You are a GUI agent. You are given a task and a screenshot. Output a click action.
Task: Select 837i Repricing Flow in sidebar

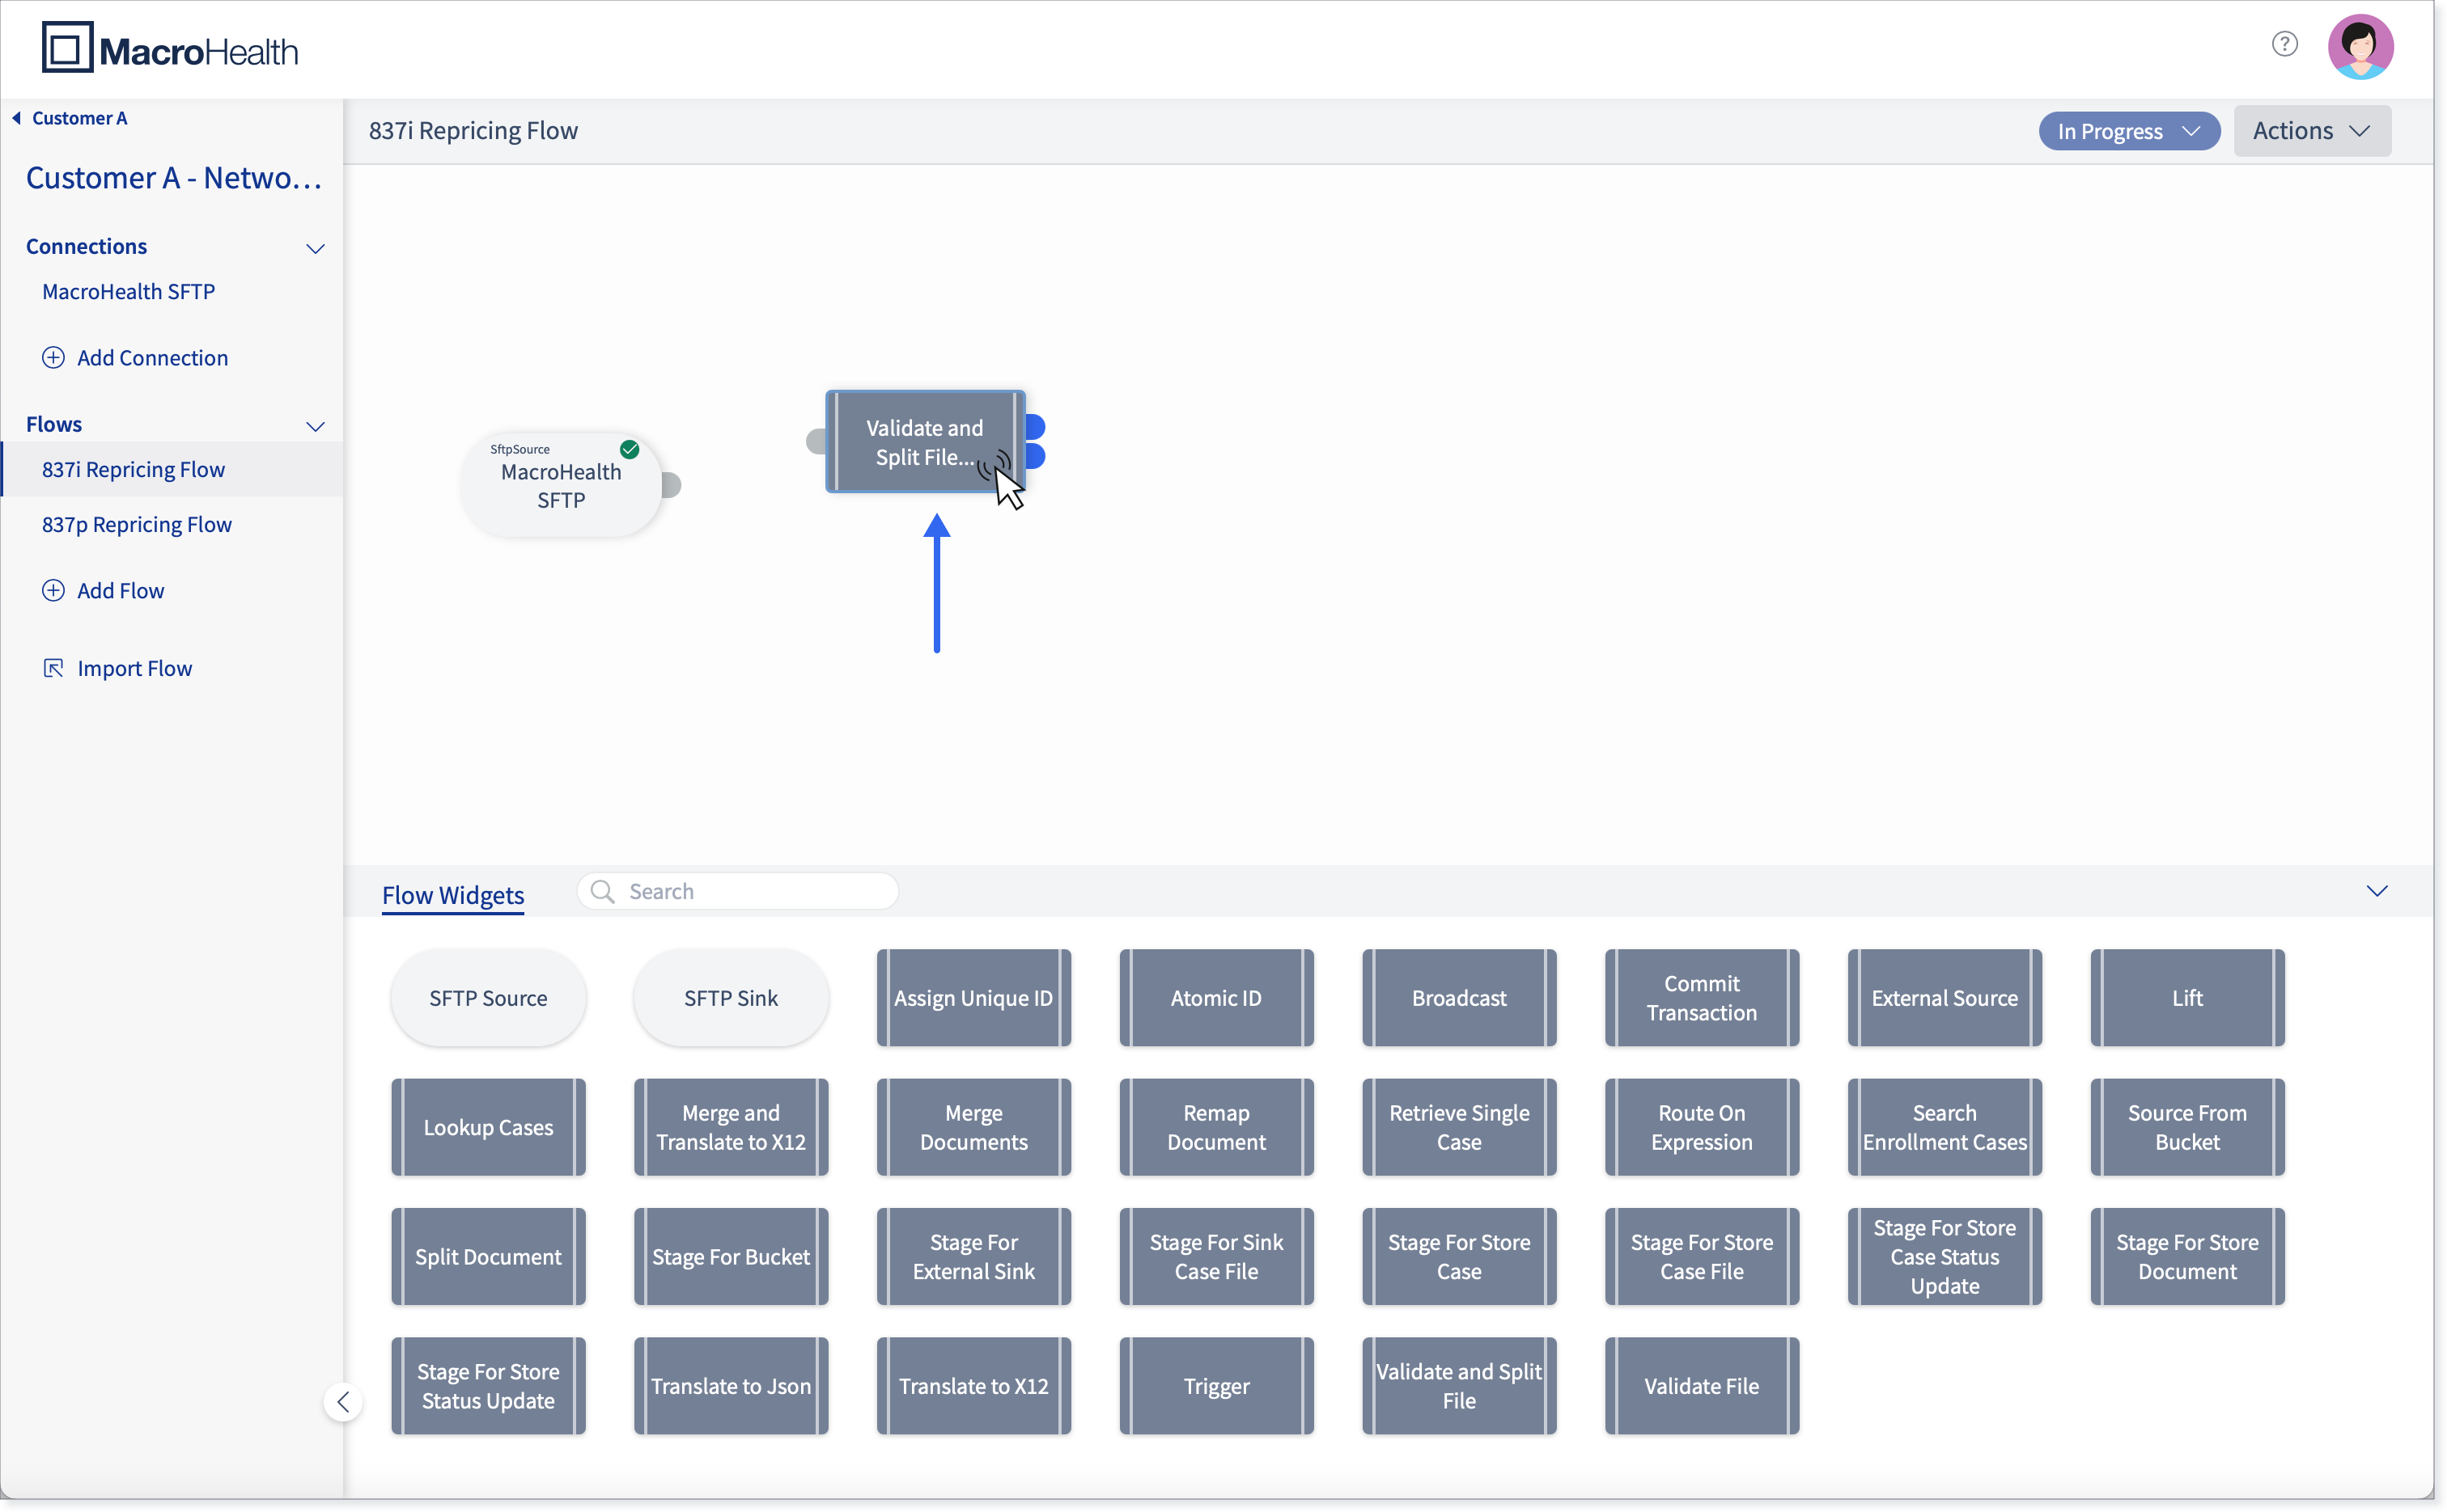[x=172, y=469]
